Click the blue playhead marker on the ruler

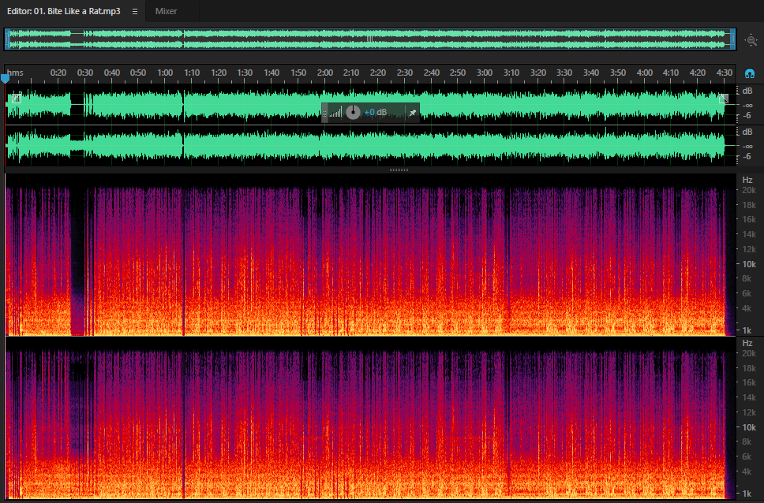pos(5,78)
